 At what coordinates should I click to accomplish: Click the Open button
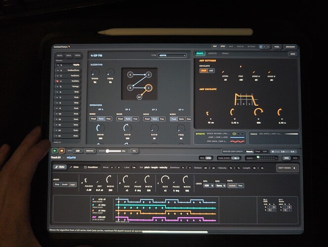(223, 46)
